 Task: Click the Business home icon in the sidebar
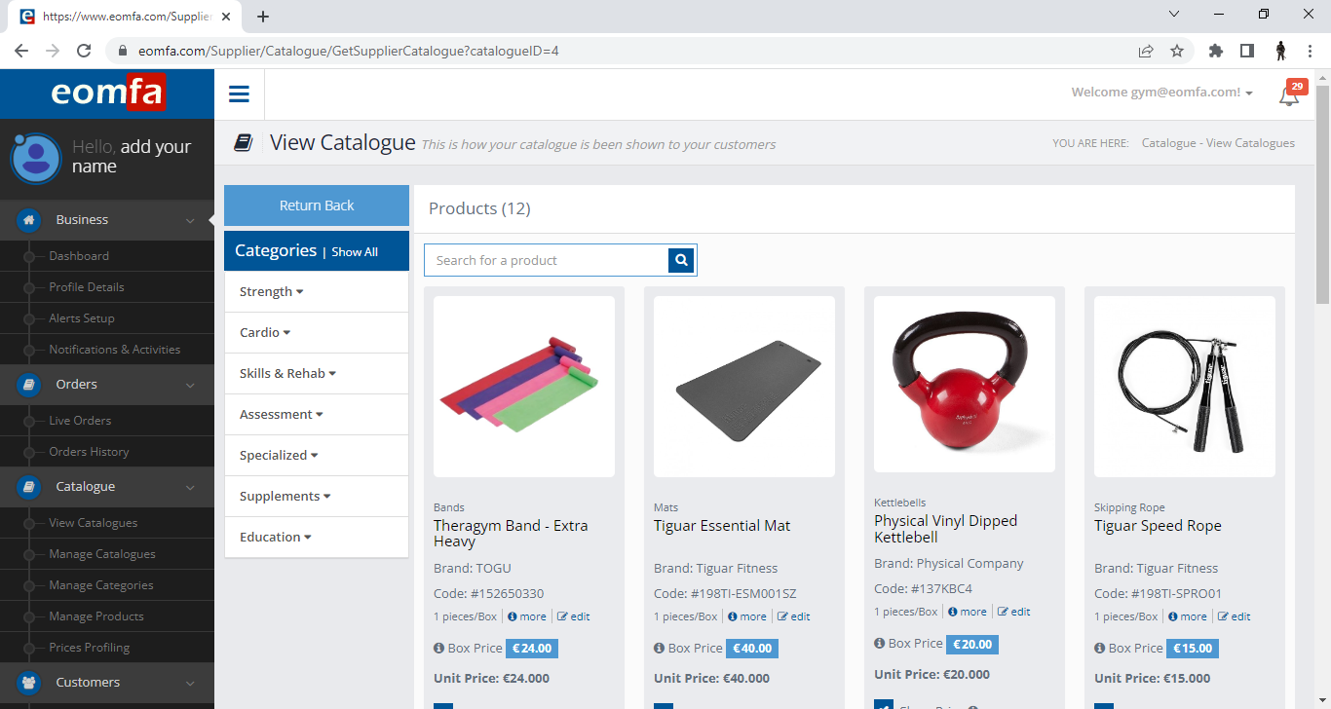click(29, 220)
